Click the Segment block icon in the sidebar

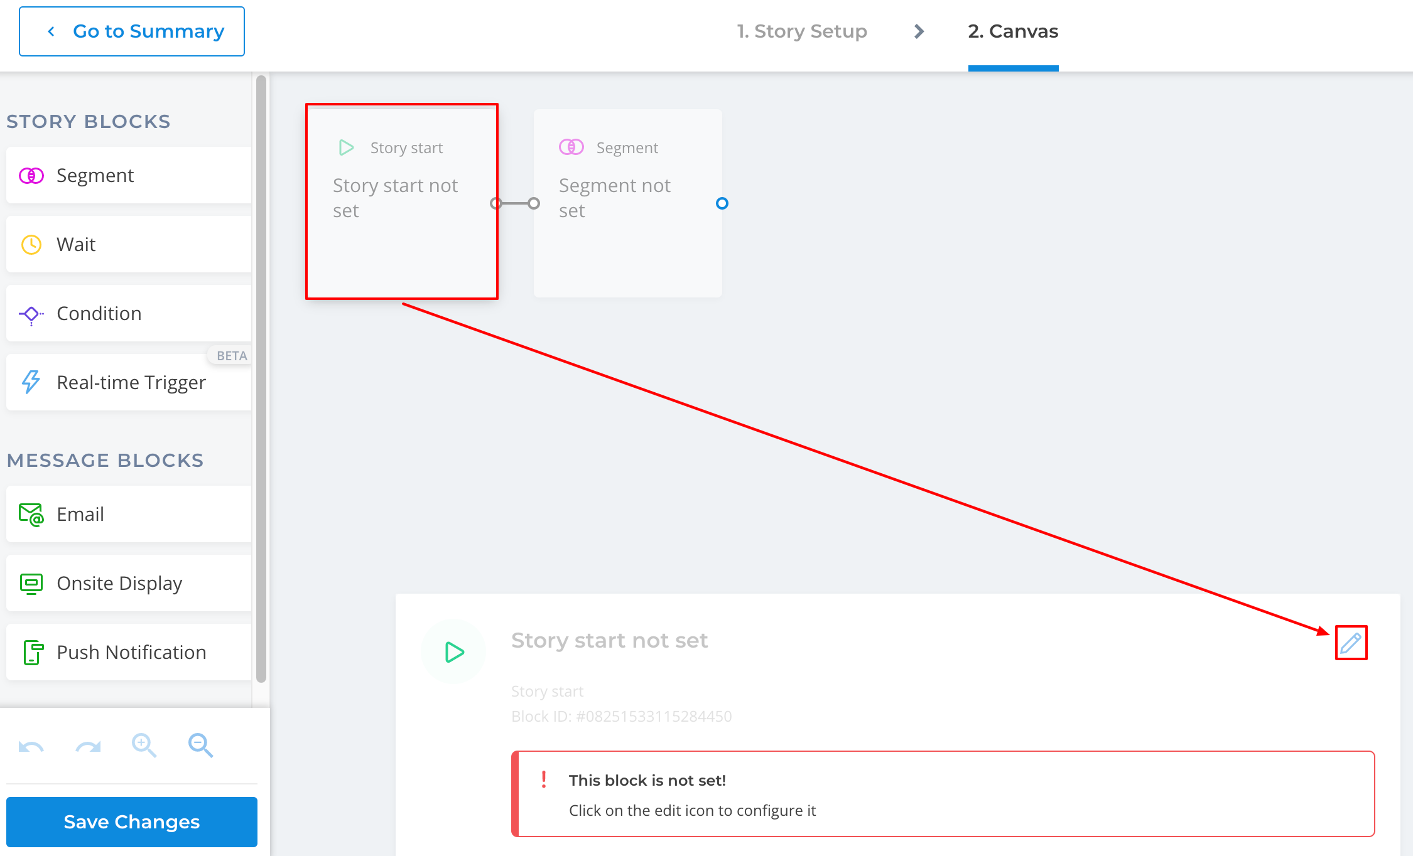point(31,176)
